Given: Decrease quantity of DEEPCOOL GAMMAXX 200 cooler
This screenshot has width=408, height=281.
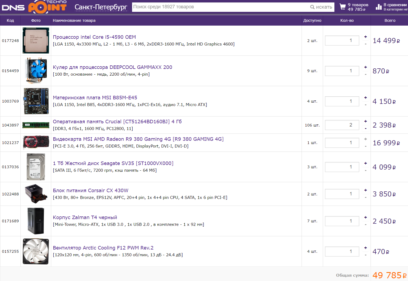Looking at the screenshot, I should [x=365, y=75].
